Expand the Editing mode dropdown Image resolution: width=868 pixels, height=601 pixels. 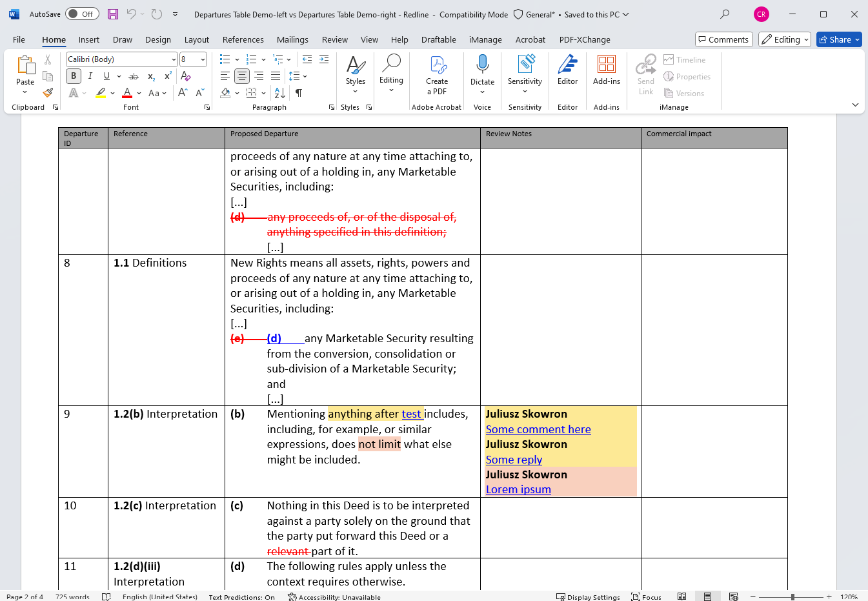pyautogui.click(x=784, y=39)
